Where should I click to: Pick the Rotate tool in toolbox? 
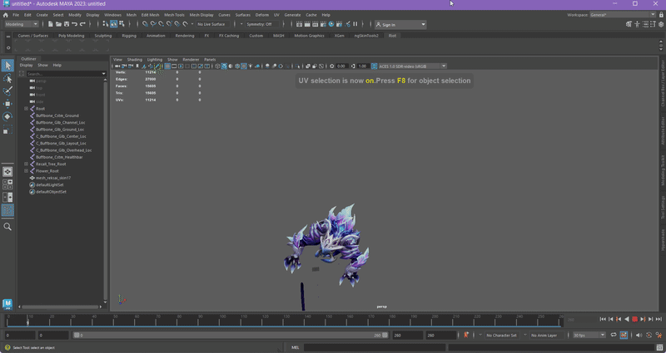[7, 117]
